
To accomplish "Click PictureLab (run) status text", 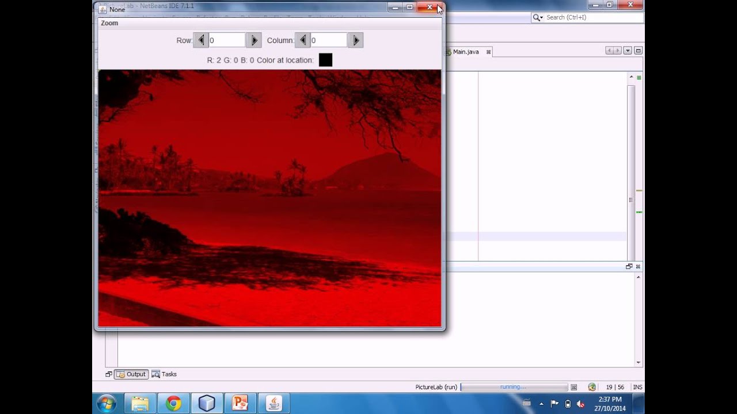I will tap(436, 388).
